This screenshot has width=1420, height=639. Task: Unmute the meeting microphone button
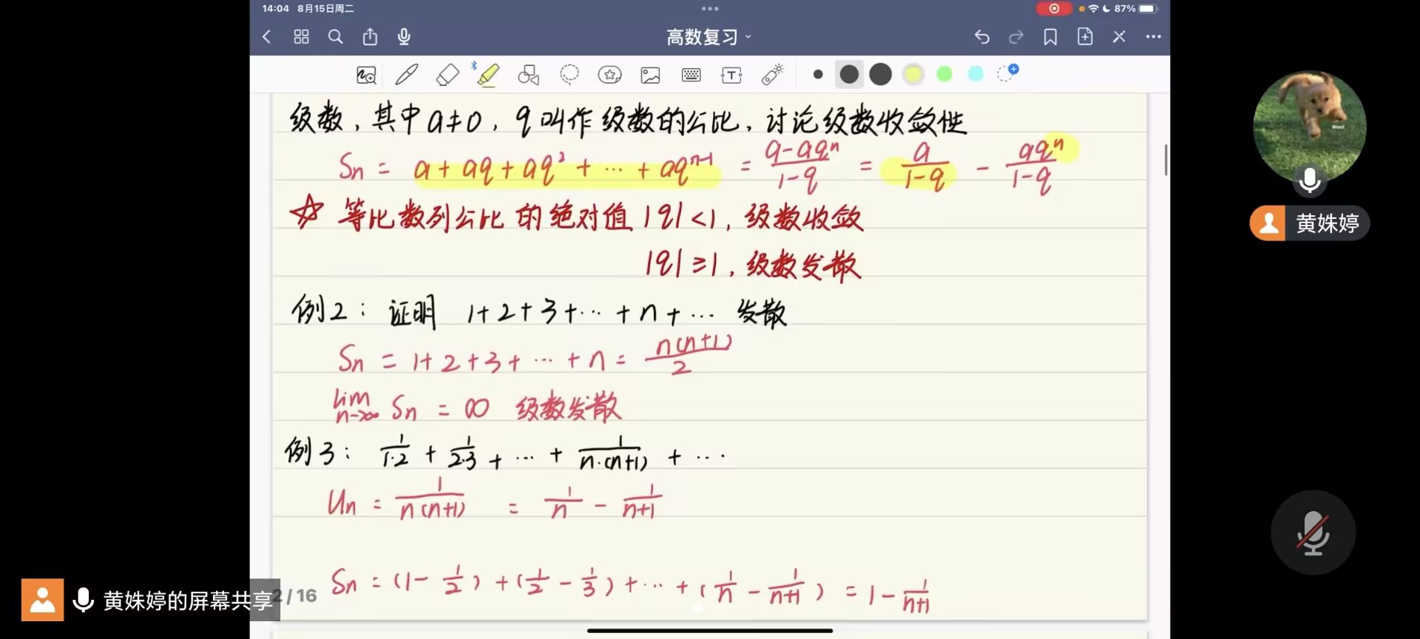pyautogui.click(x=1313, y=532)
